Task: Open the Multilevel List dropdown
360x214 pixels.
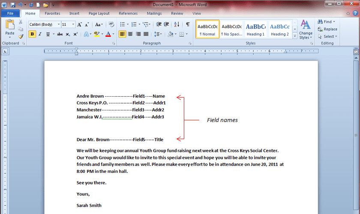Action: [x=147, y=24]
